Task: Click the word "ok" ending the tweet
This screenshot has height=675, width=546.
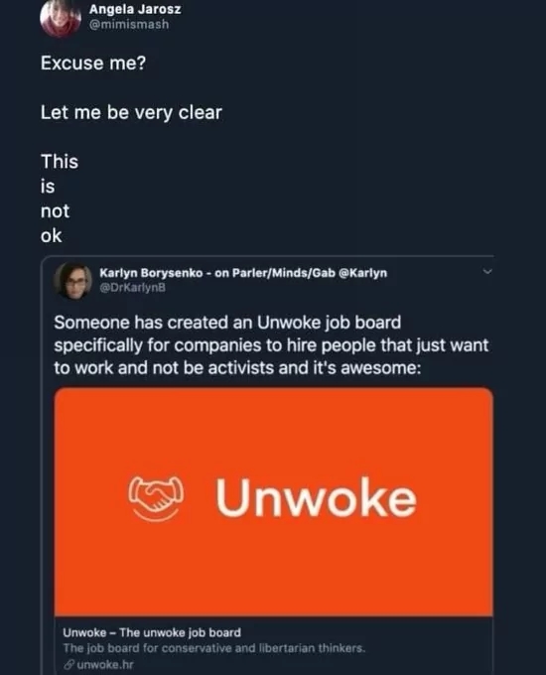Action: tap(52, 236)
